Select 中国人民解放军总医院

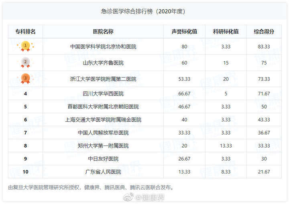click(x=103, y=133)
